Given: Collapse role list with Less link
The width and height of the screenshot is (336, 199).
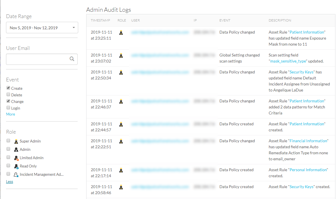Looking at the screenshot, I should (9, 182).
